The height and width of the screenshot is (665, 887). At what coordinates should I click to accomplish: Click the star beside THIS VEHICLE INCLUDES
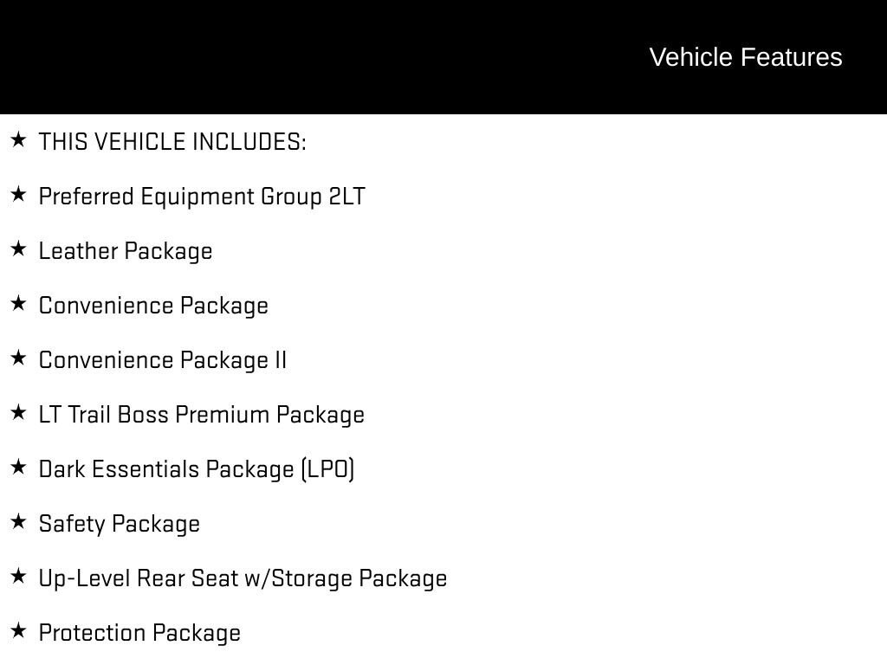(18, 139)
